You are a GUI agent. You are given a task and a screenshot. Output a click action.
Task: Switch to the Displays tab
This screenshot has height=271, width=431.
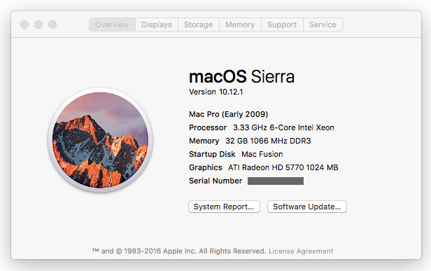click(157, 25)
